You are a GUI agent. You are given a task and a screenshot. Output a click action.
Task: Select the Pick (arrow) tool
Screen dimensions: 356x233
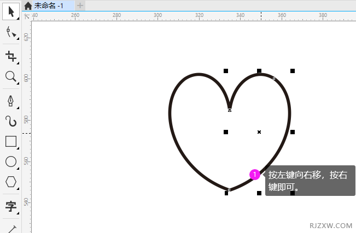pyautogui.click(x=11, y=11)
